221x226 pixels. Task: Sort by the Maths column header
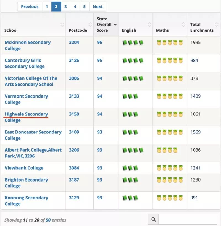pos(170,25)
